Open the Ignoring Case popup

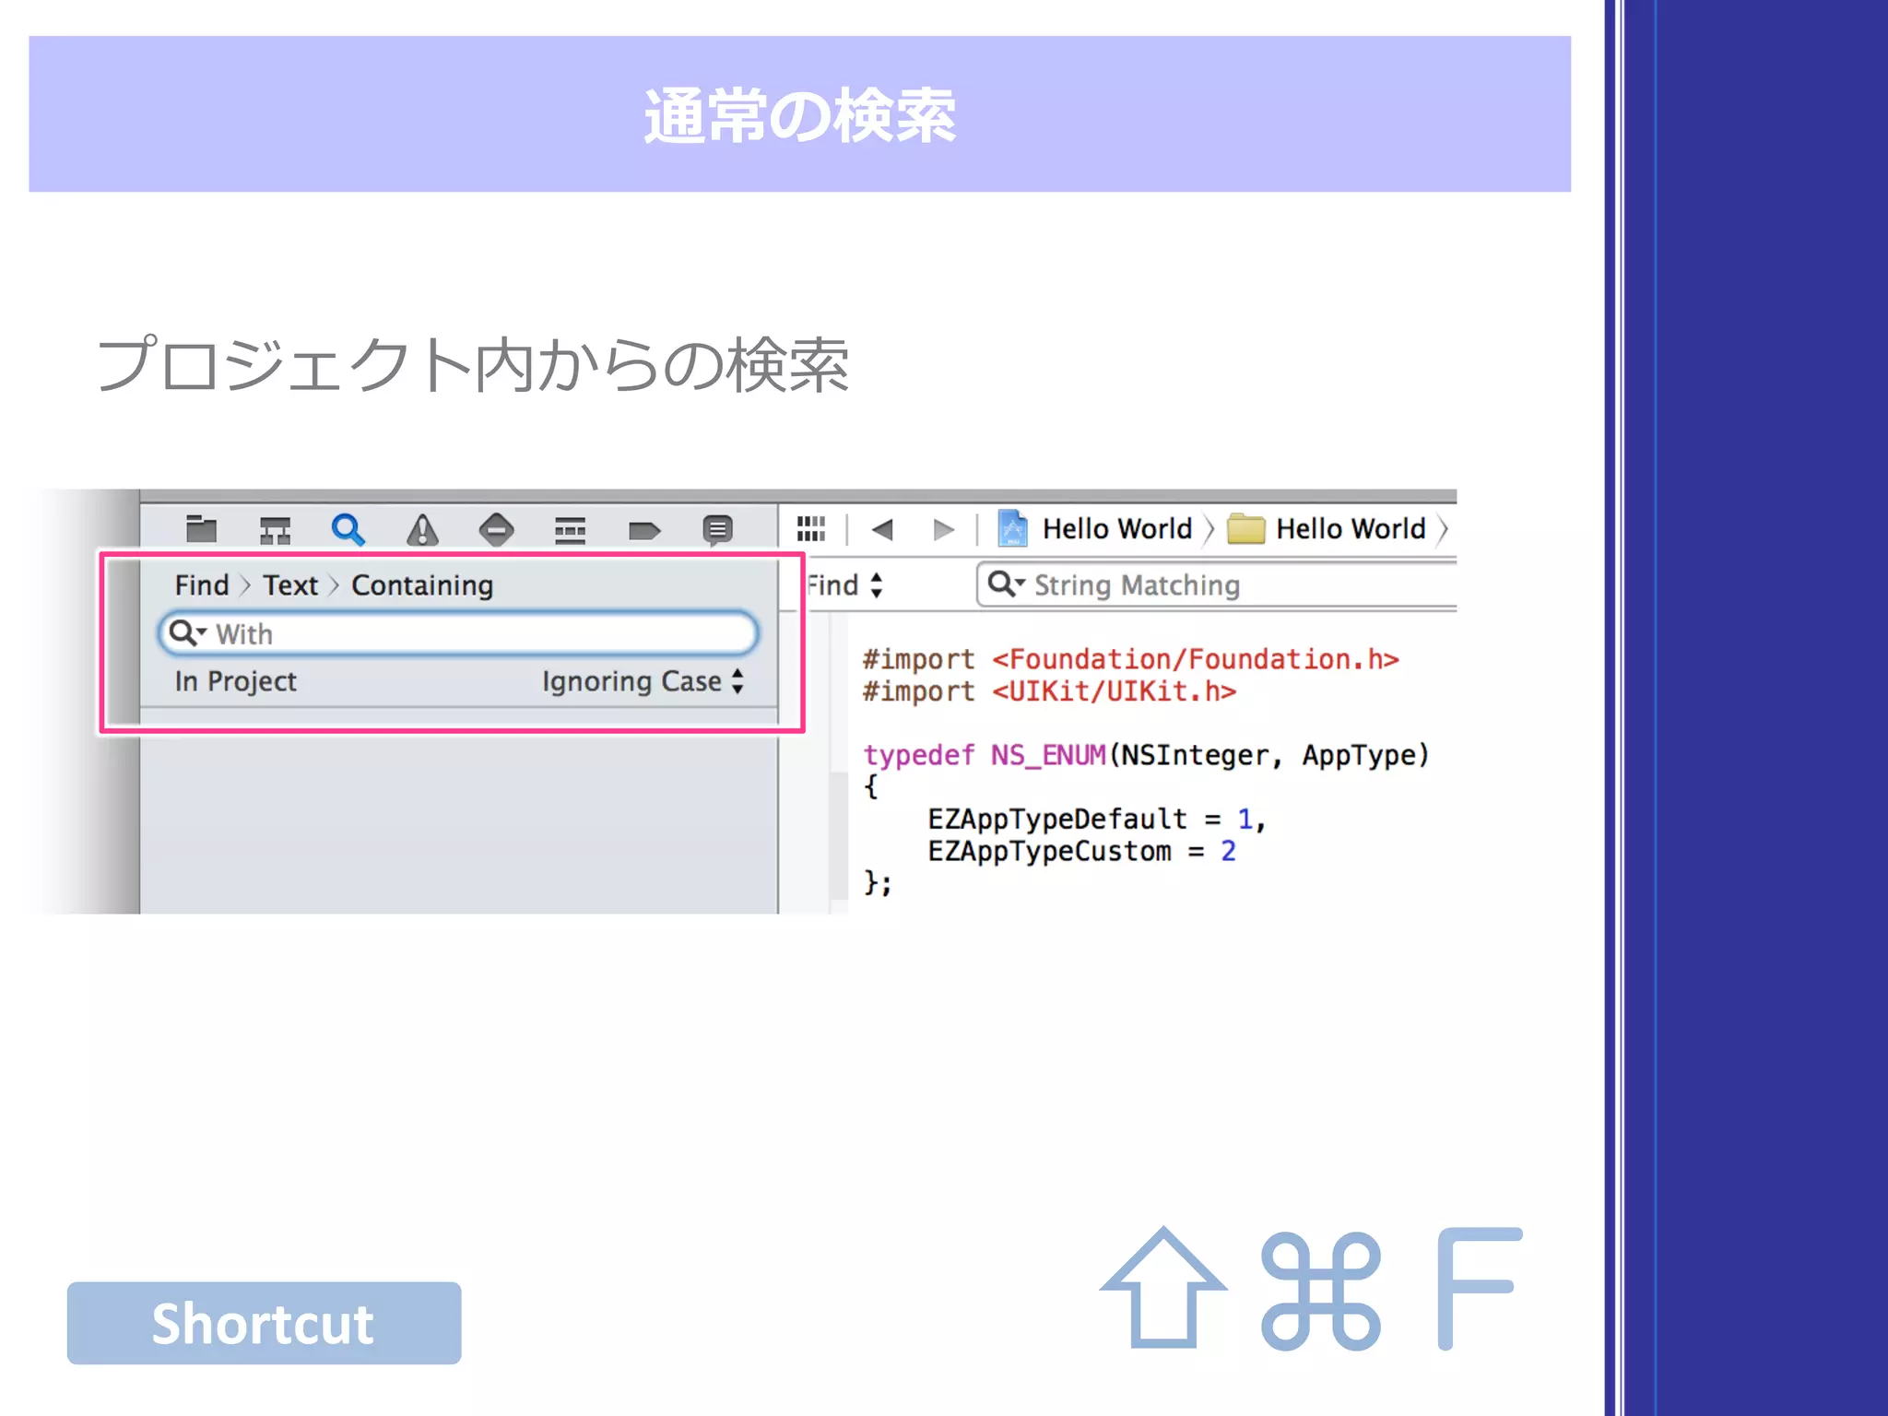click(x=643, y=681)
